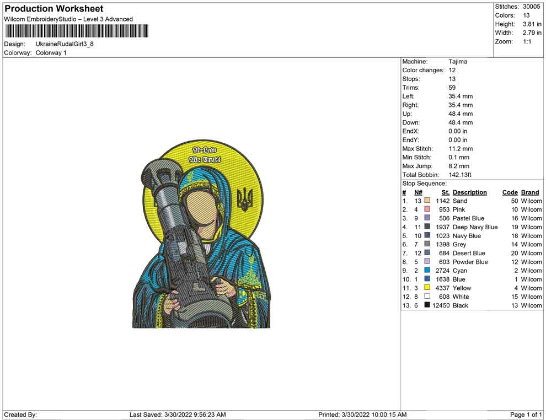
Task: Click the Max Stitch value 11.2 mm
Action: 461,149
